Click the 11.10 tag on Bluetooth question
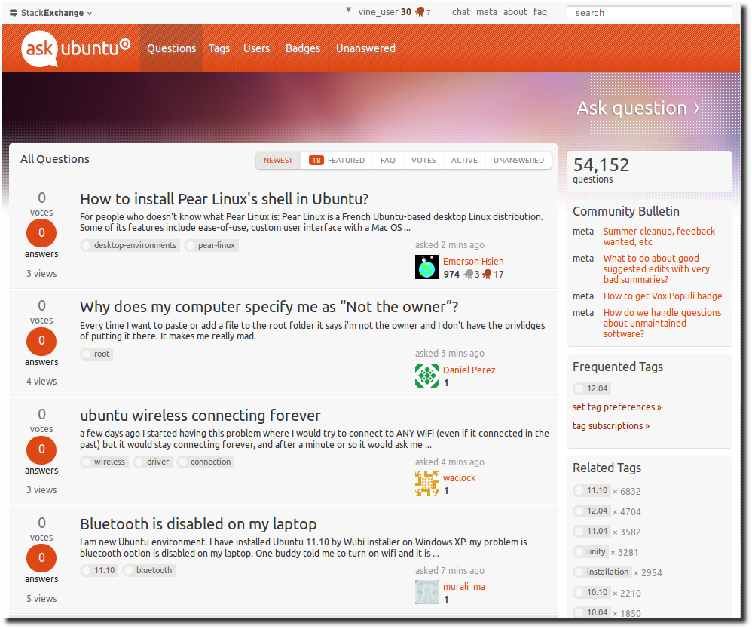The width and height of the screenshot is (752, 629). coord(99,570)
